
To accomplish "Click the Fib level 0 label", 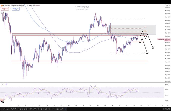I will 144,53.
